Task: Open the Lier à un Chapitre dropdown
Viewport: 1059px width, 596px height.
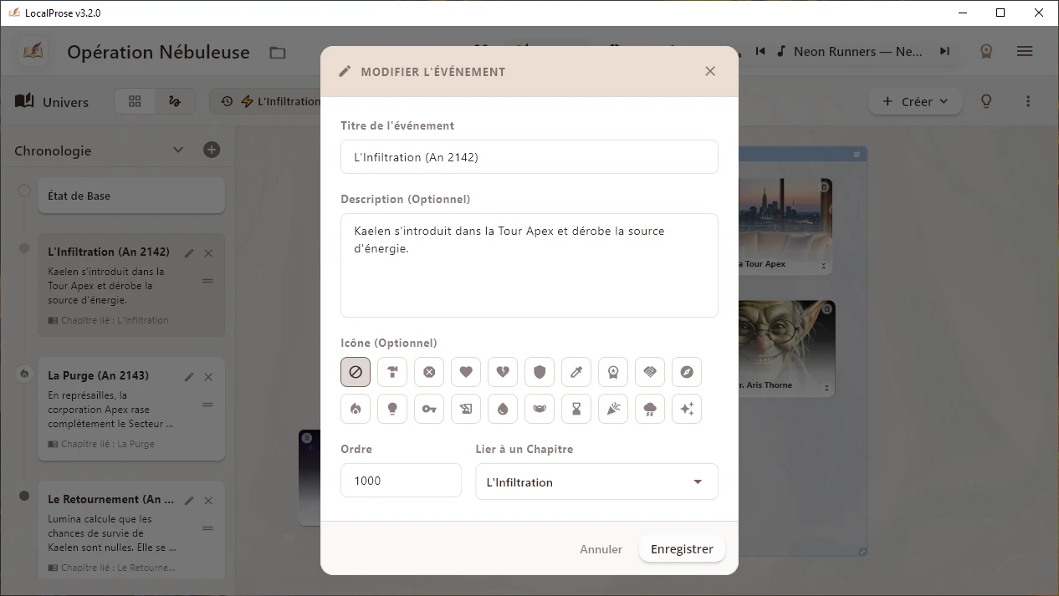Action: 596,481
